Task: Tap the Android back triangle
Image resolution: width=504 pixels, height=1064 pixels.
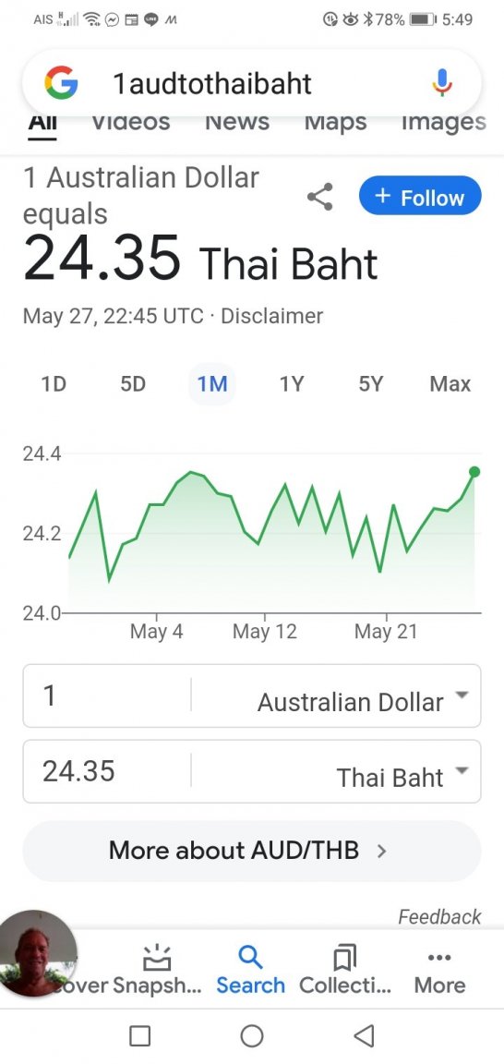Action: [365, 1035]
